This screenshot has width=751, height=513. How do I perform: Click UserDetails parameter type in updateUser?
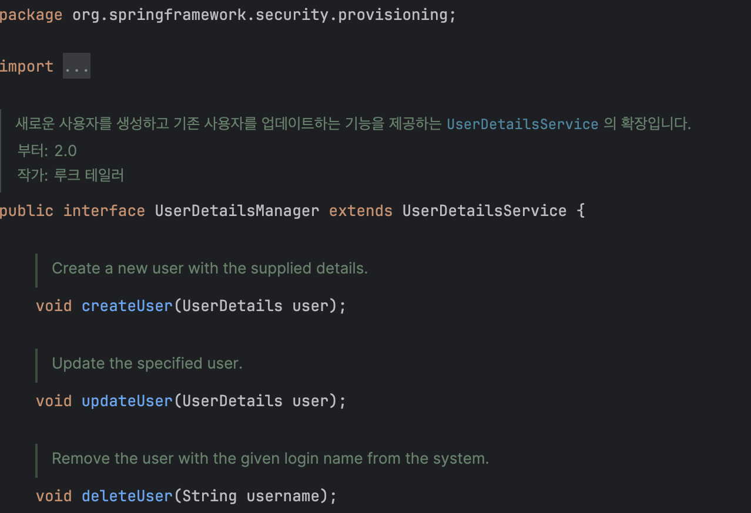pos(232,401)
